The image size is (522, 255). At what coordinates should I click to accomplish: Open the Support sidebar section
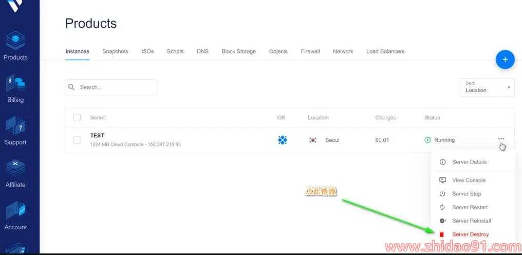click(x=15, y=131)
